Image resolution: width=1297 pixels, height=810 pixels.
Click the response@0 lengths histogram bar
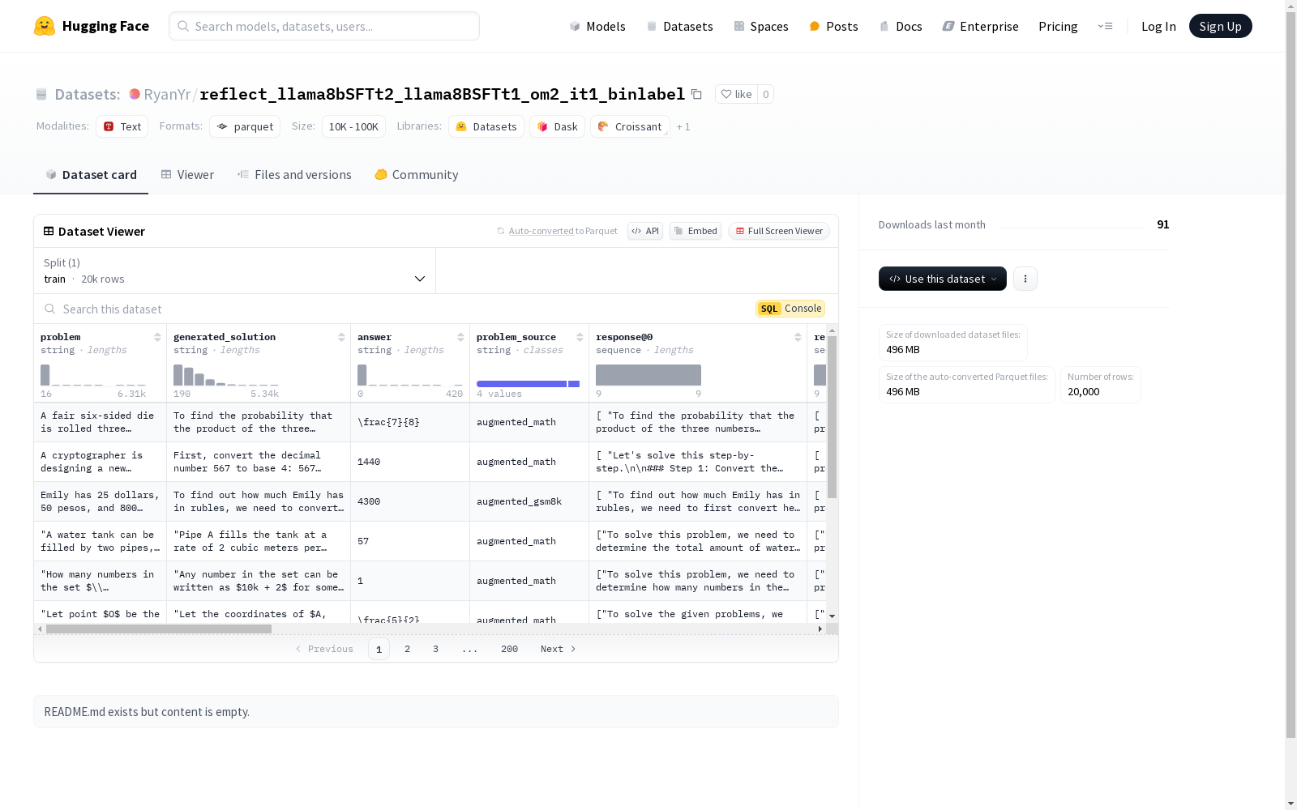pyautogui.click(x=648, y=375)
